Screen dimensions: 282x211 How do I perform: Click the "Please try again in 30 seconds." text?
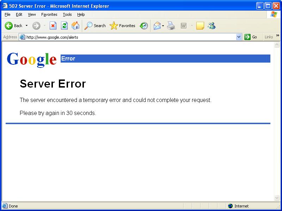coord(58,113)
